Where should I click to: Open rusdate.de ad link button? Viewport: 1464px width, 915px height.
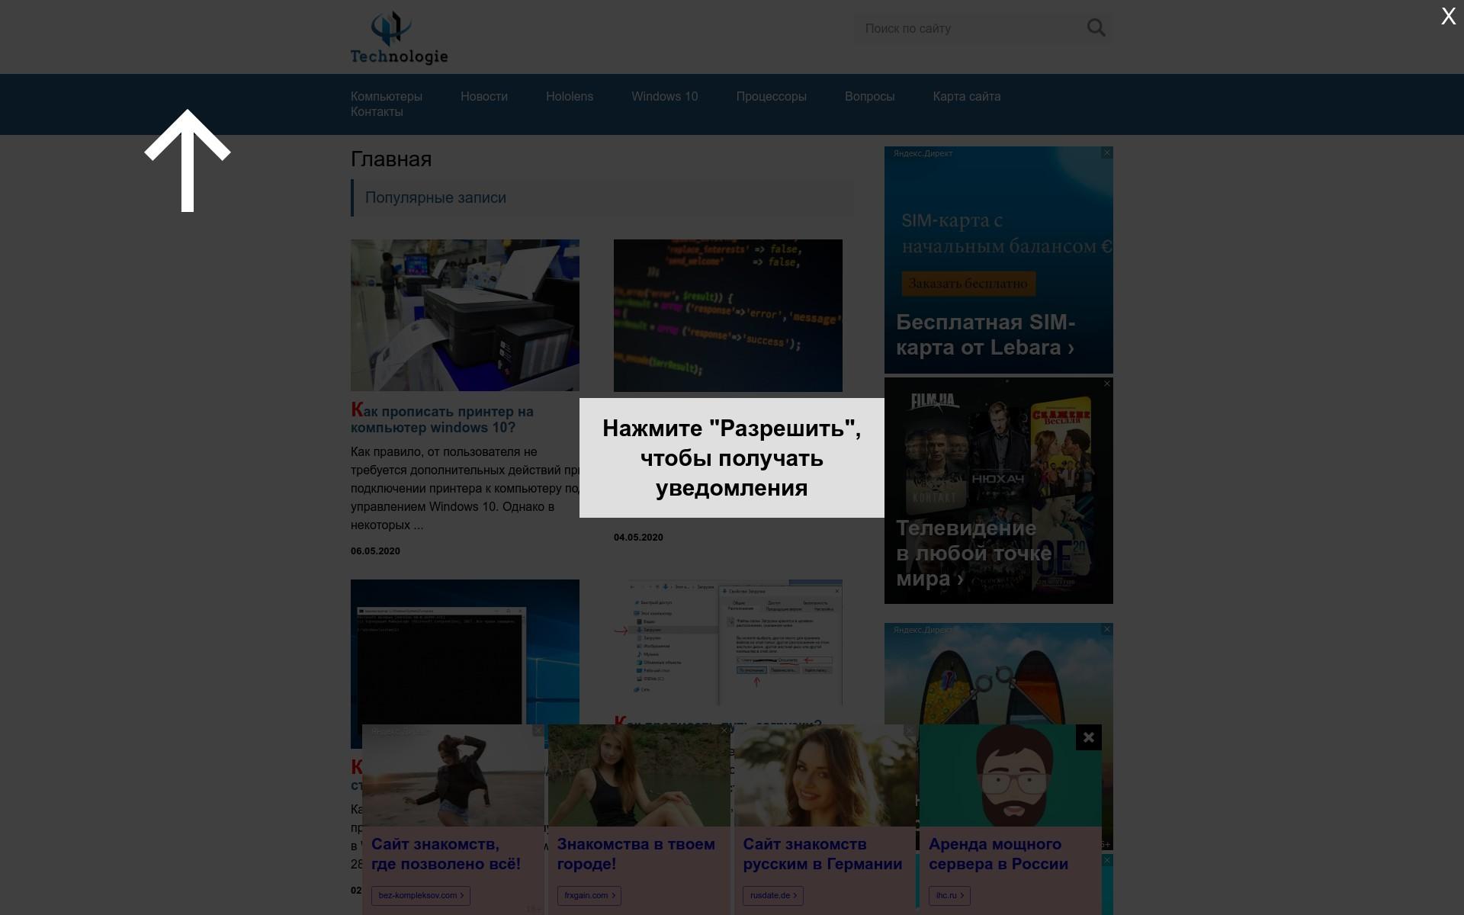(772, 895)
